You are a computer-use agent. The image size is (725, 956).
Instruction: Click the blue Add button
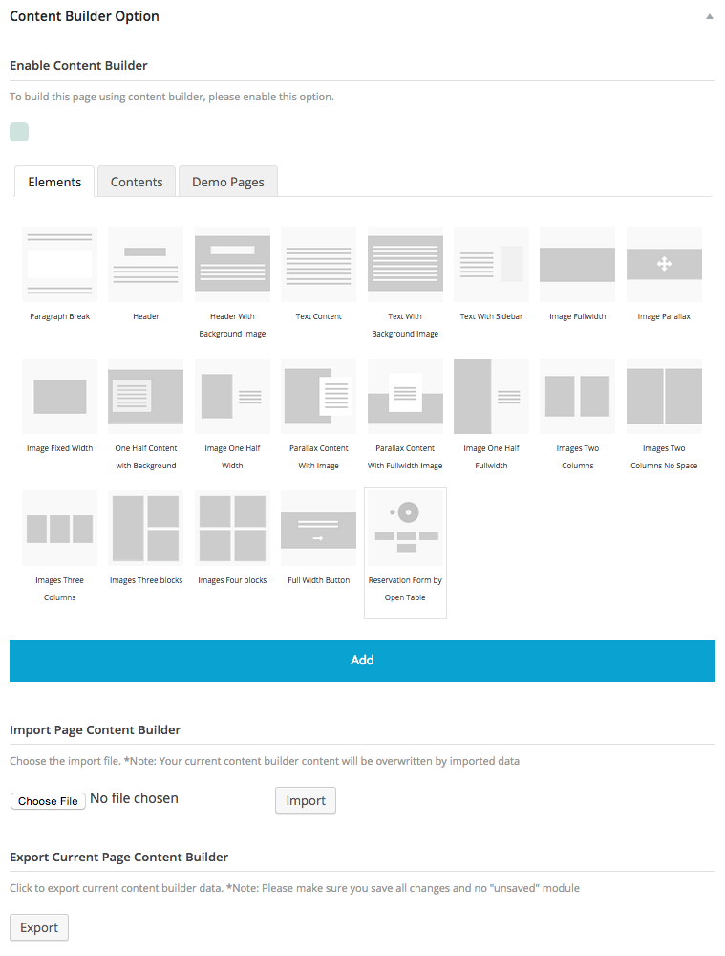[362, 660]
